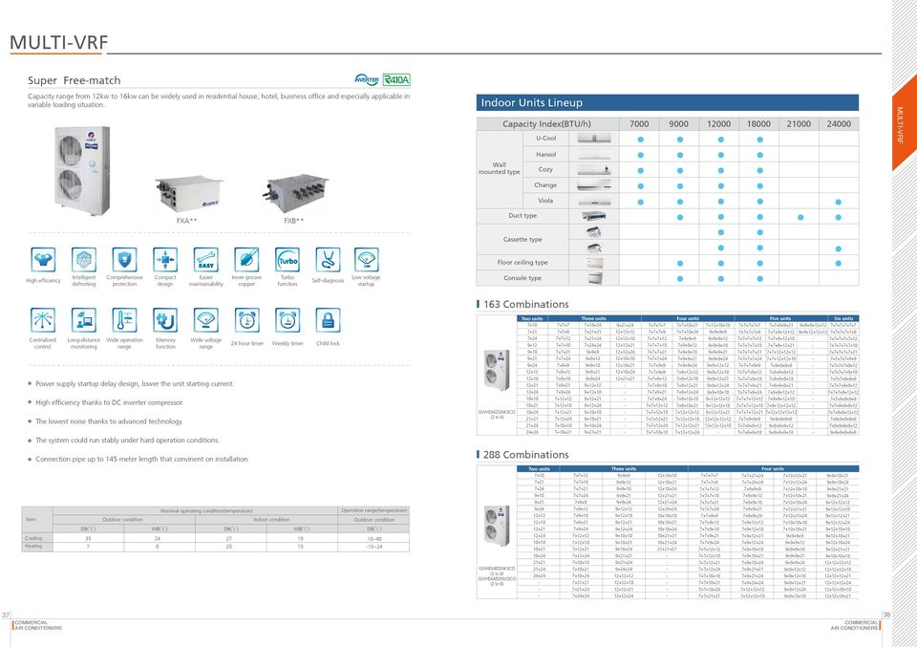Image resolution: width=917 pixels, height=647 pixels.
Task: Click the Power supply startup delay bullet
Action: pos(135,384)
